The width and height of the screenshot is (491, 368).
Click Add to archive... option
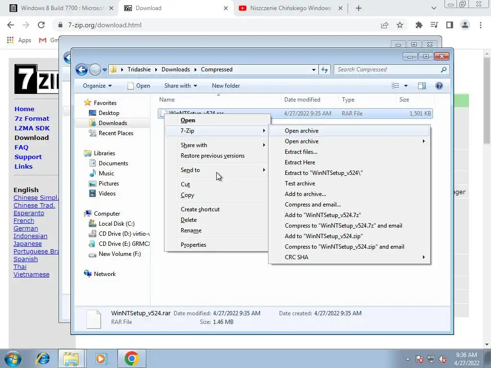click(349, 194)
